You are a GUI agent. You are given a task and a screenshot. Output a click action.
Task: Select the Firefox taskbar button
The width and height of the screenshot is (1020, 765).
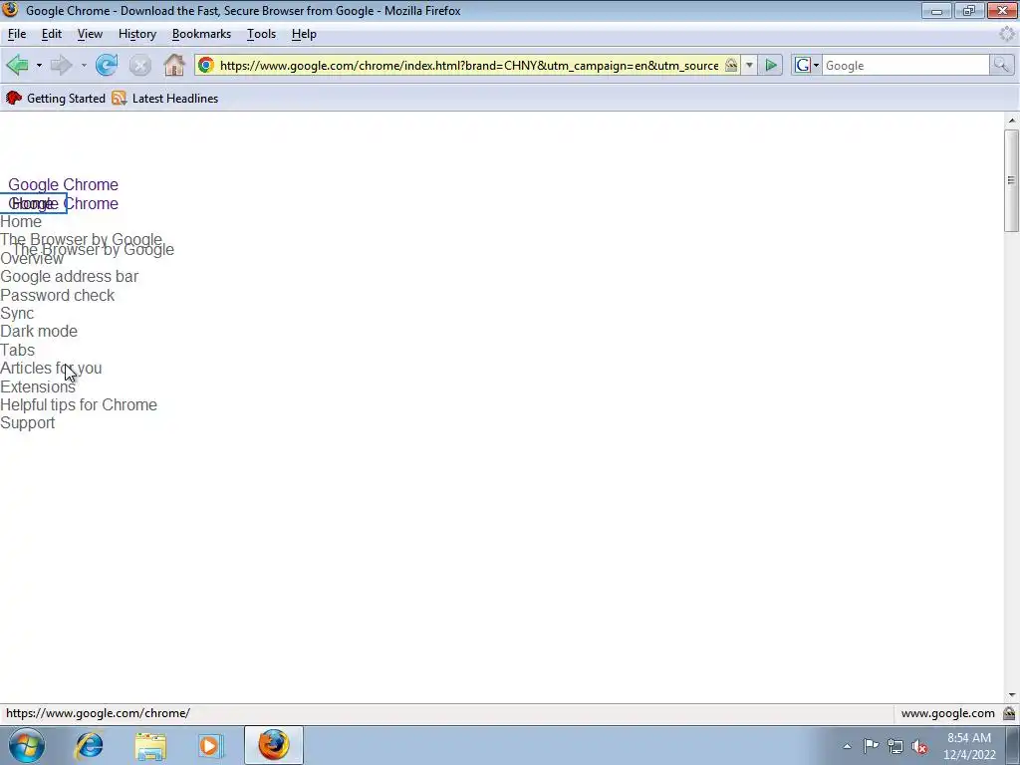[274, 745]
